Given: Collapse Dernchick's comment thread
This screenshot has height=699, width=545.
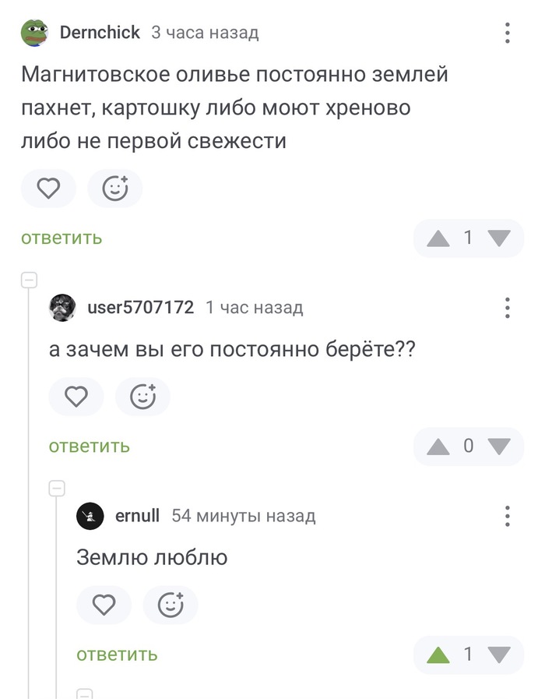Looking at the screenshot, I should (x=28, y=279).
